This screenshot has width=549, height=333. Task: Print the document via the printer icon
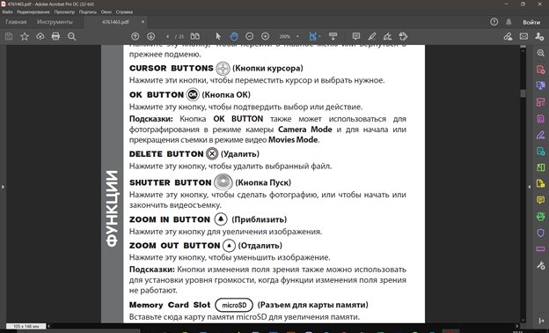(55, 36)
